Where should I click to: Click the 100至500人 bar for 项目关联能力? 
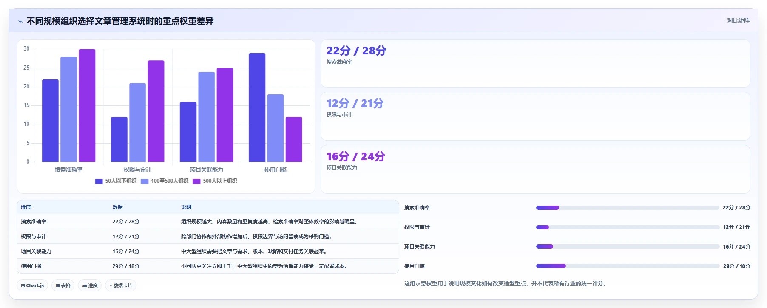[x=207, y=117]
